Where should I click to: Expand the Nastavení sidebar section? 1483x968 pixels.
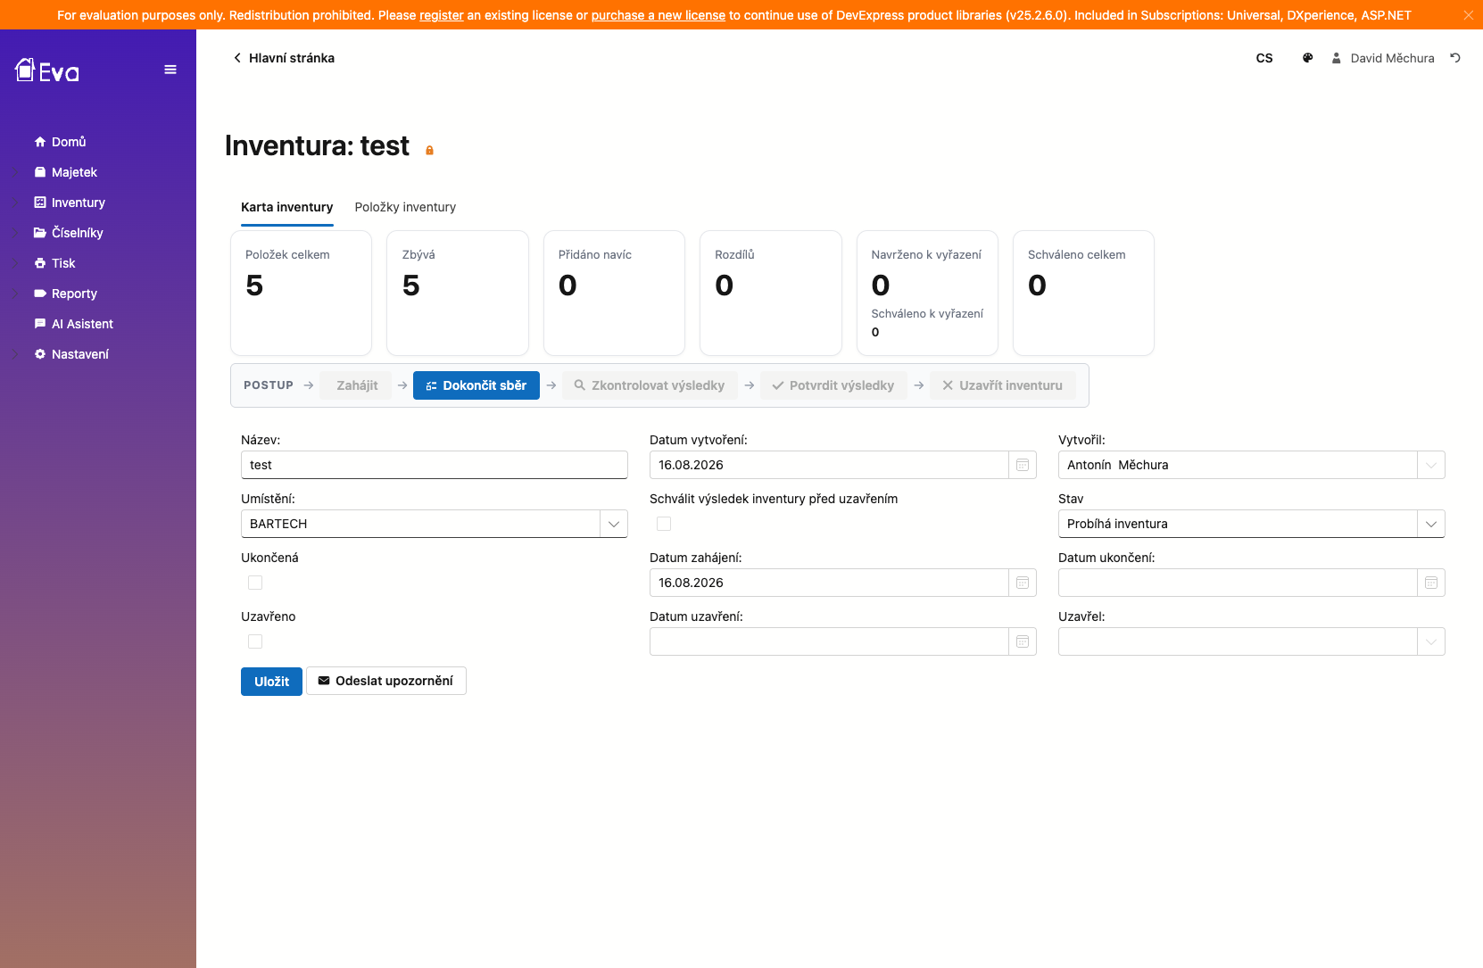click(16, 354)
